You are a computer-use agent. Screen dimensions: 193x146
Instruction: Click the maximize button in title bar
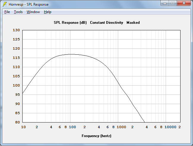click(173, 3)
